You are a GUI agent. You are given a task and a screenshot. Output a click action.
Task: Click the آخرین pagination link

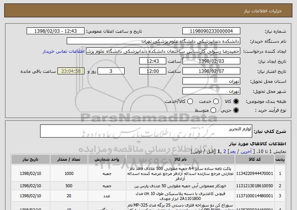(246, 151)
